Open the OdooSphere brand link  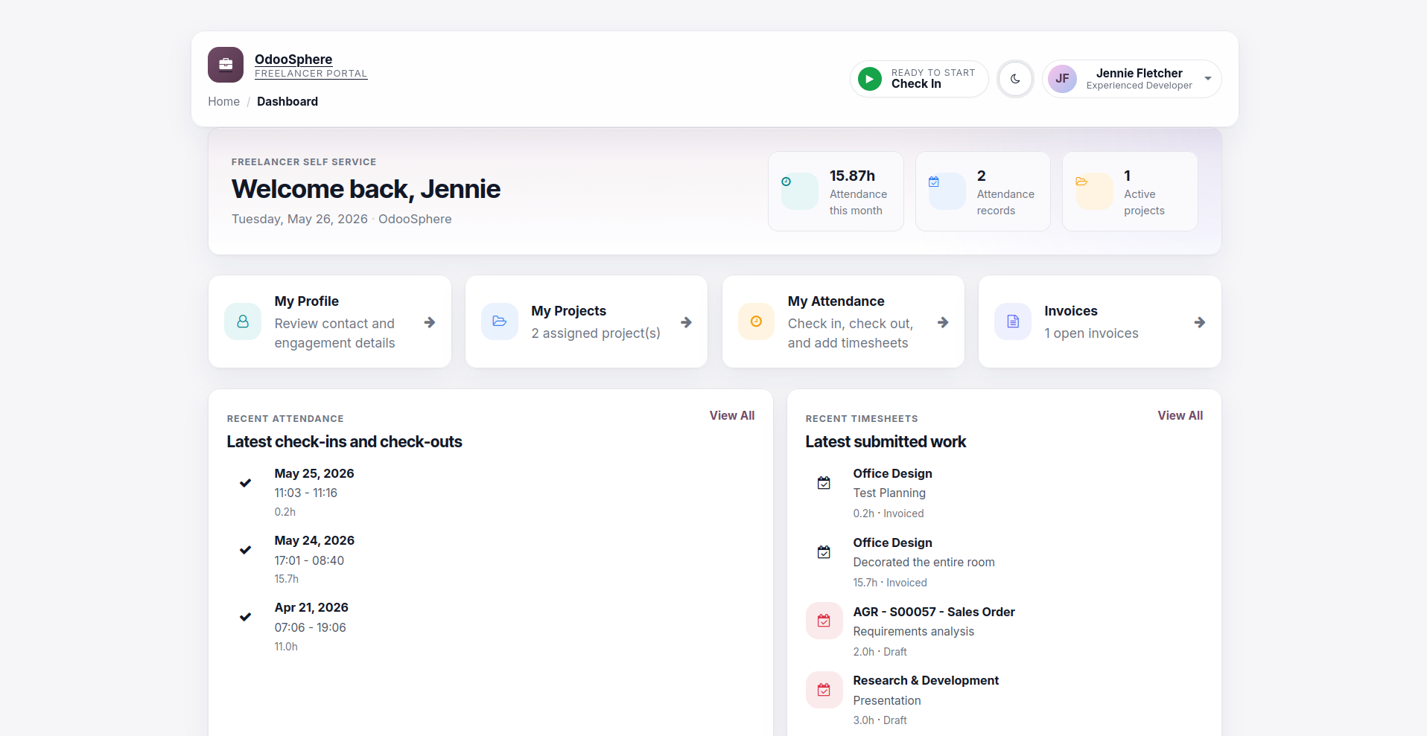(x=293, y=60)
